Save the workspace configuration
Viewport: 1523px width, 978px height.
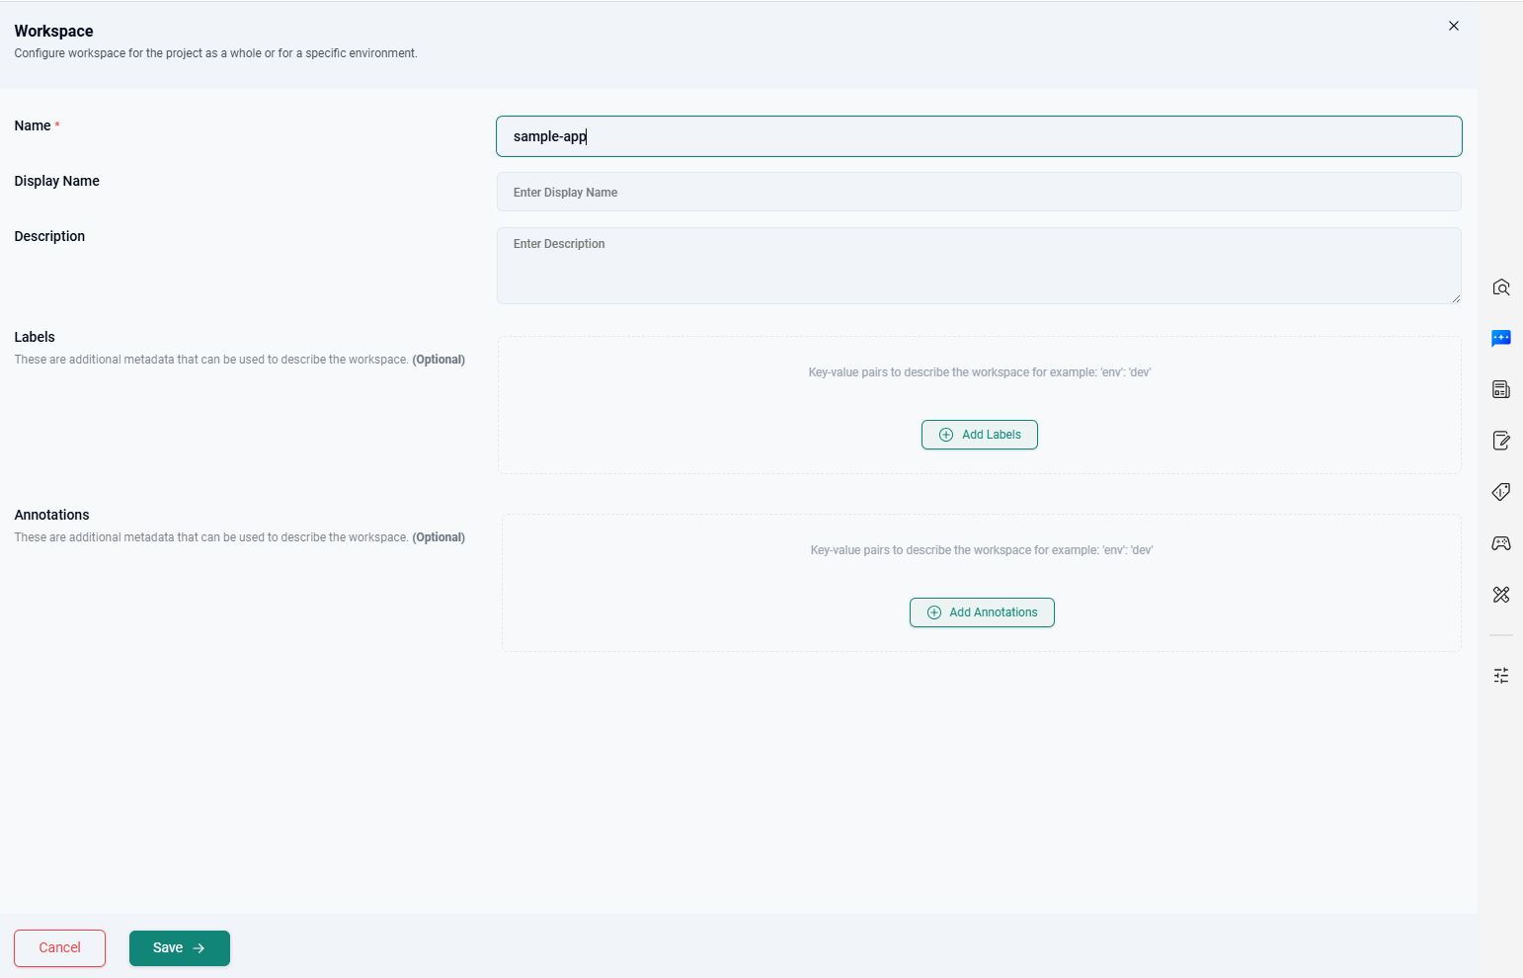[x=179, y=947]
